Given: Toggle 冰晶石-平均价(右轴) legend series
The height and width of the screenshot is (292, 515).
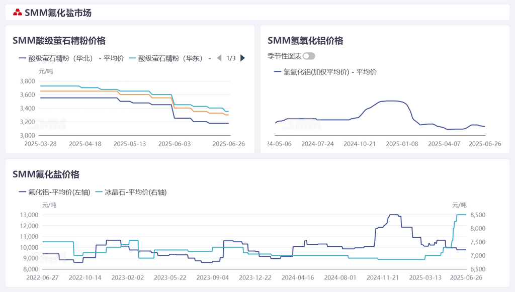Looking at the screenshot, I should [x=131, y=192].
